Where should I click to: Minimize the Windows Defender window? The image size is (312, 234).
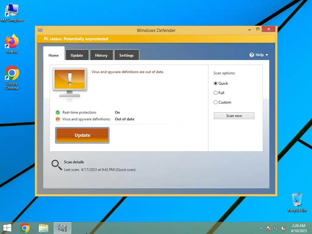tap(250, 30)
